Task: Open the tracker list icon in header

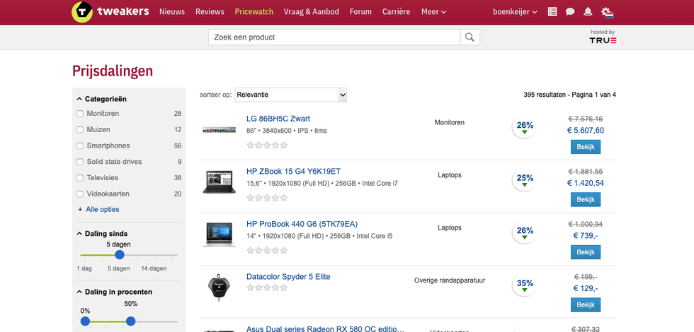Action: 552,12
